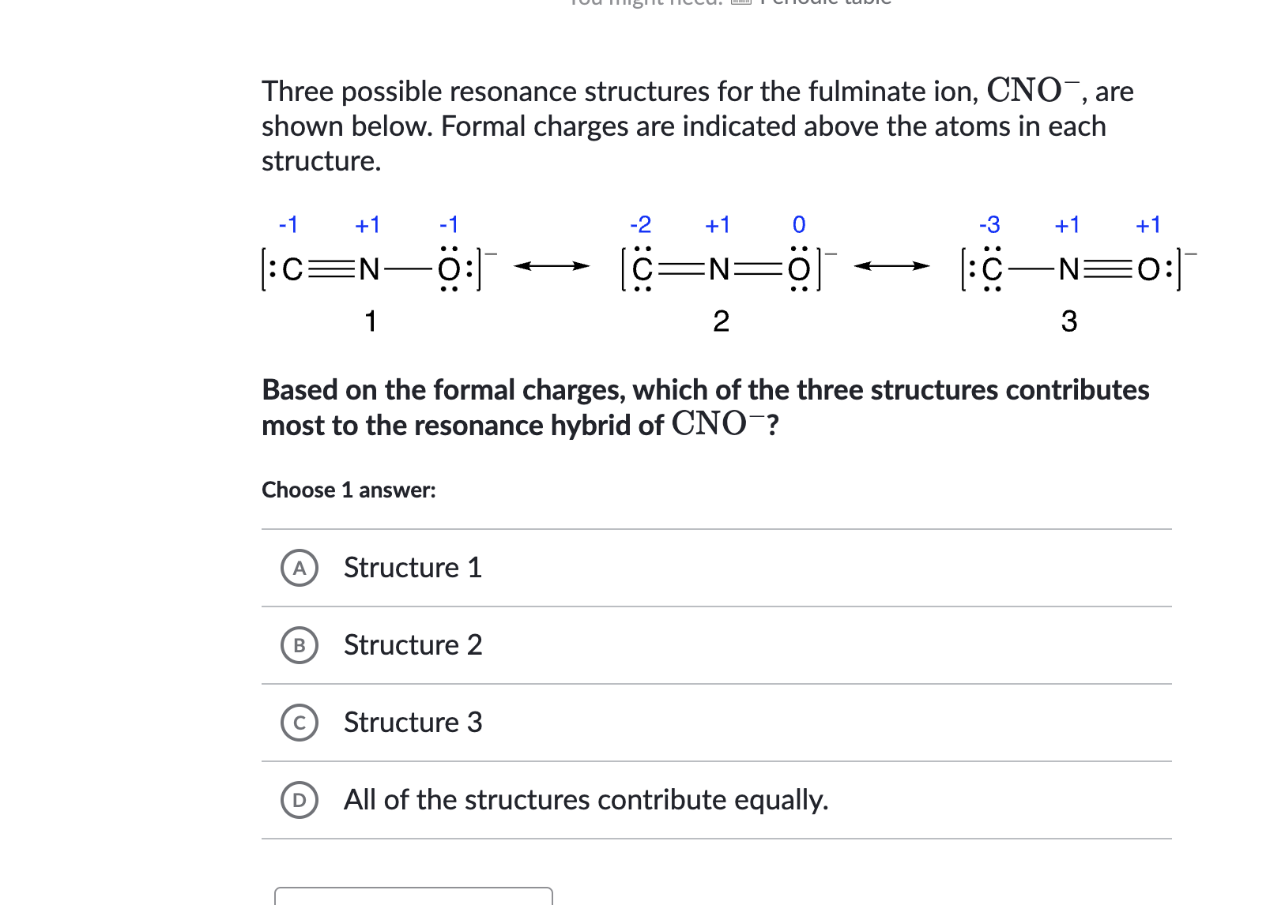
Task: Click the resonance arrow between structures 2 and 3
Action: pos(891,266)
